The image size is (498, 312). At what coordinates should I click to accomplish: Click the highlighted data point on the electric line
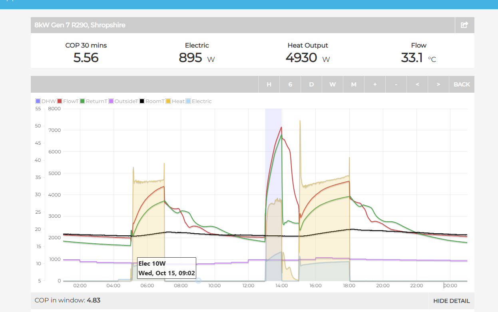(x=198, y=281)
